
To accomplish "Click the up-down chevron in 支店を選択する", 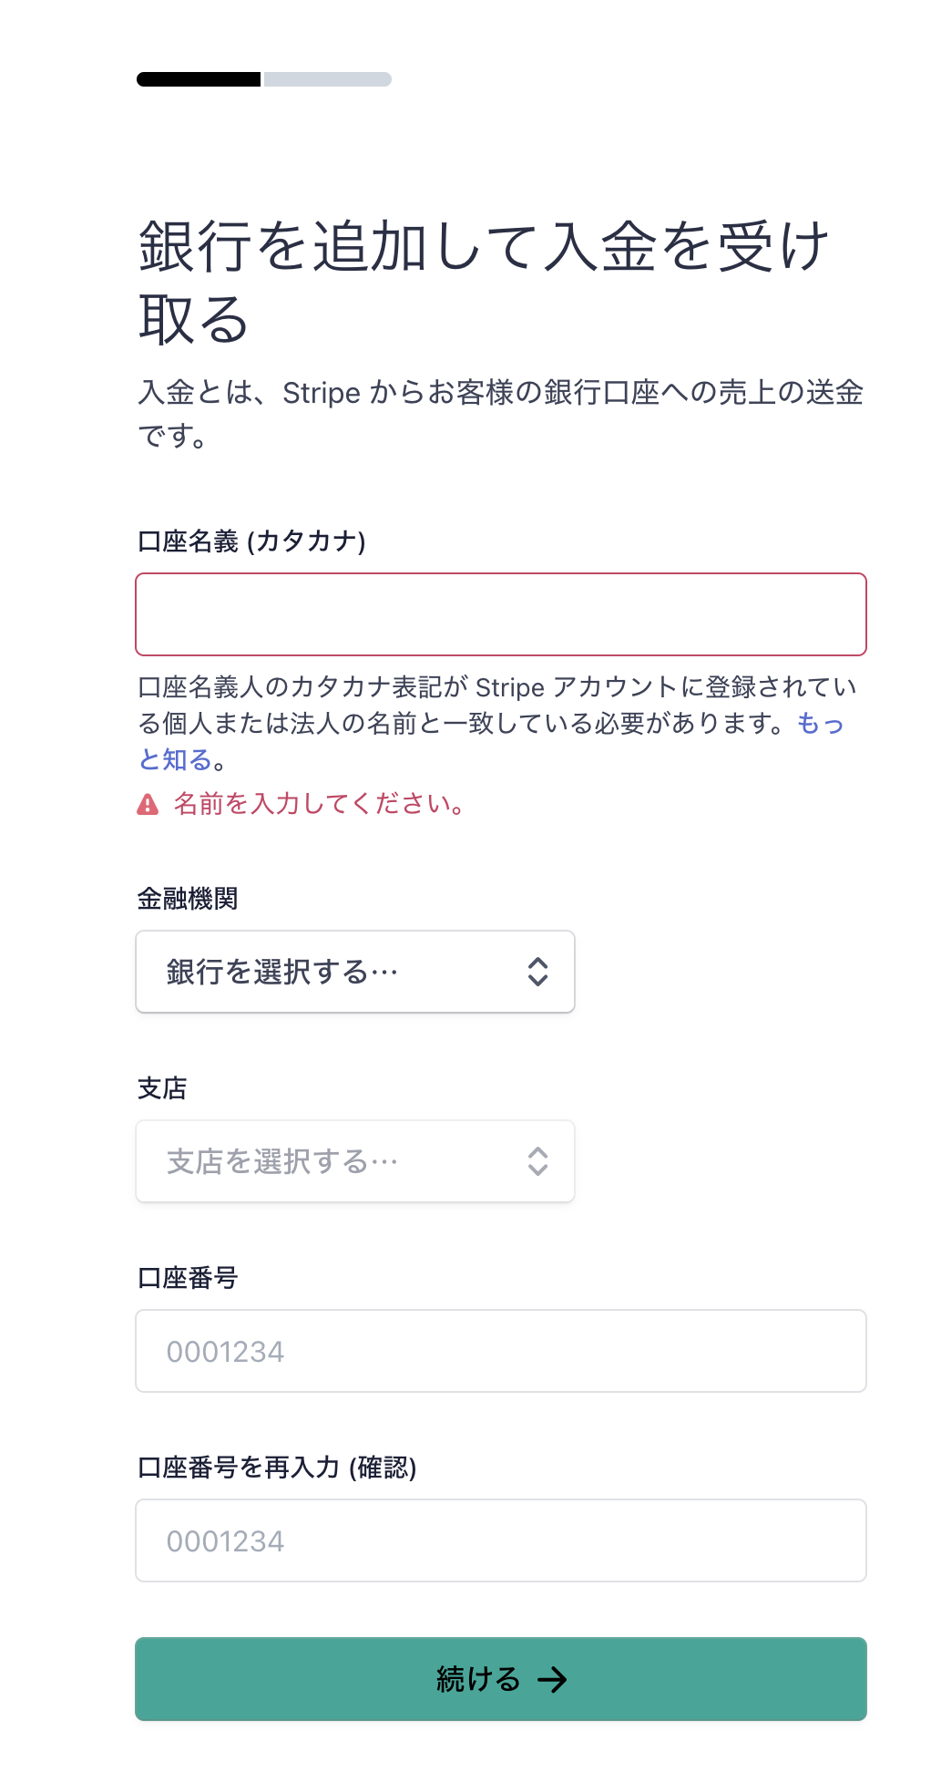I will pos(537,1161).
